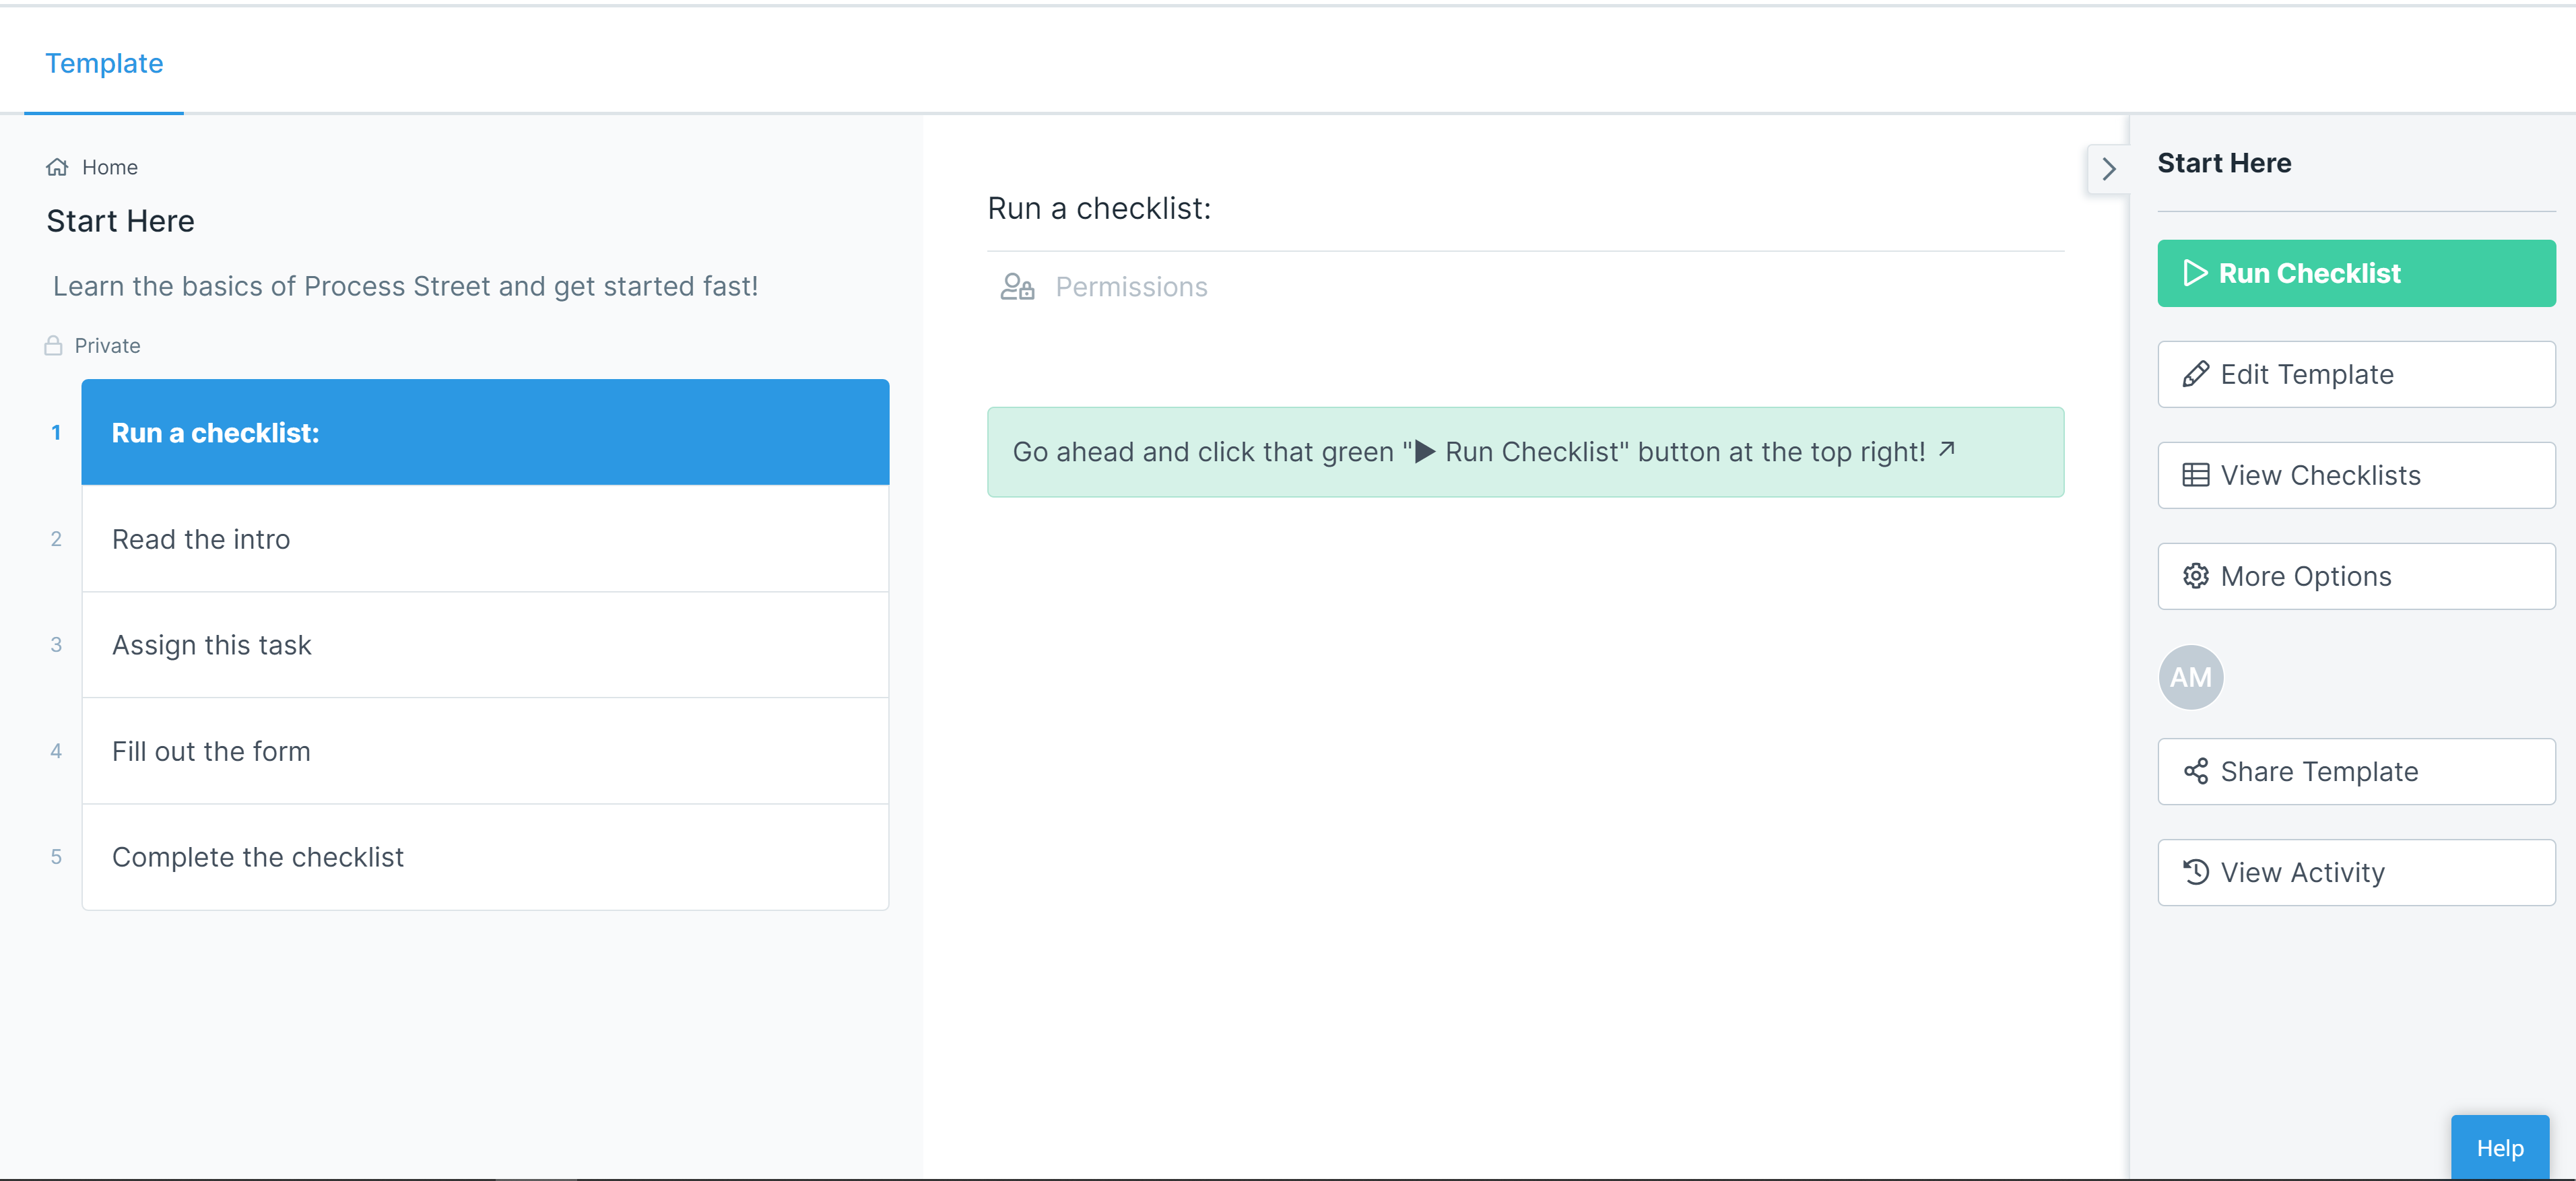Click the history clock icon on View Activity
Image resolution: width=2576 pixels, height=1181 pixels.
point(2195,873)
